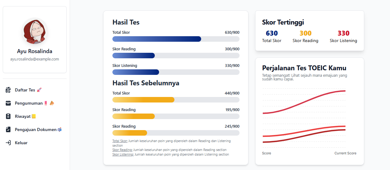
Task: Click the yellow 195/900 Skor Reading bar
Action: click(x=134, y=116)
